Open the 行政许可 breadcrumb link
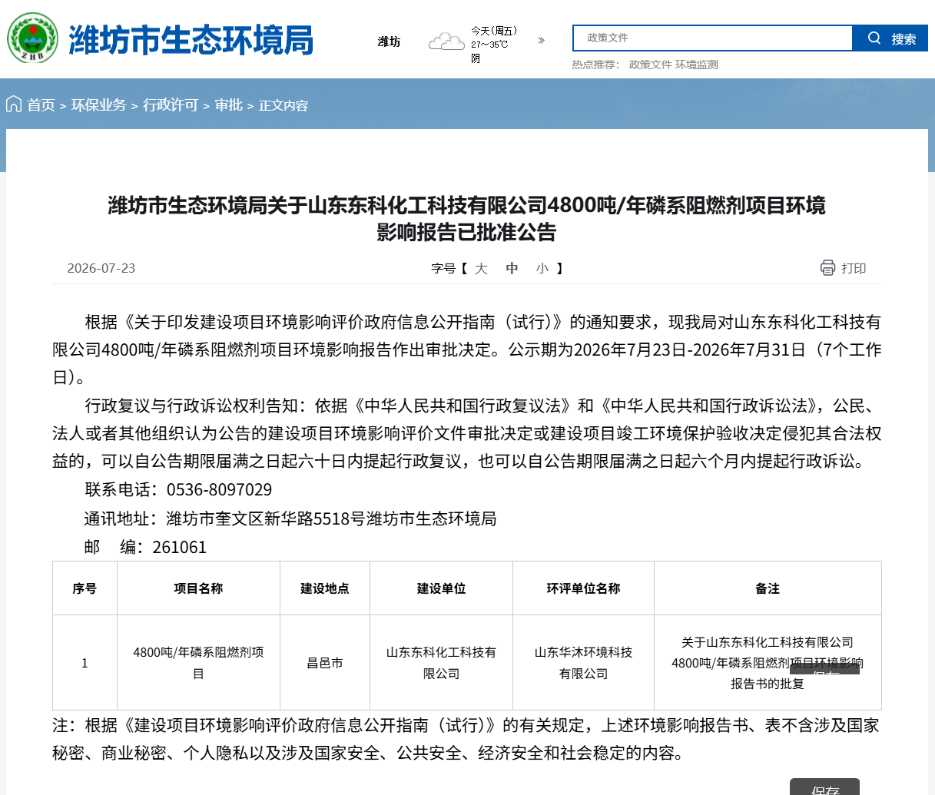 tap(171, 105)
